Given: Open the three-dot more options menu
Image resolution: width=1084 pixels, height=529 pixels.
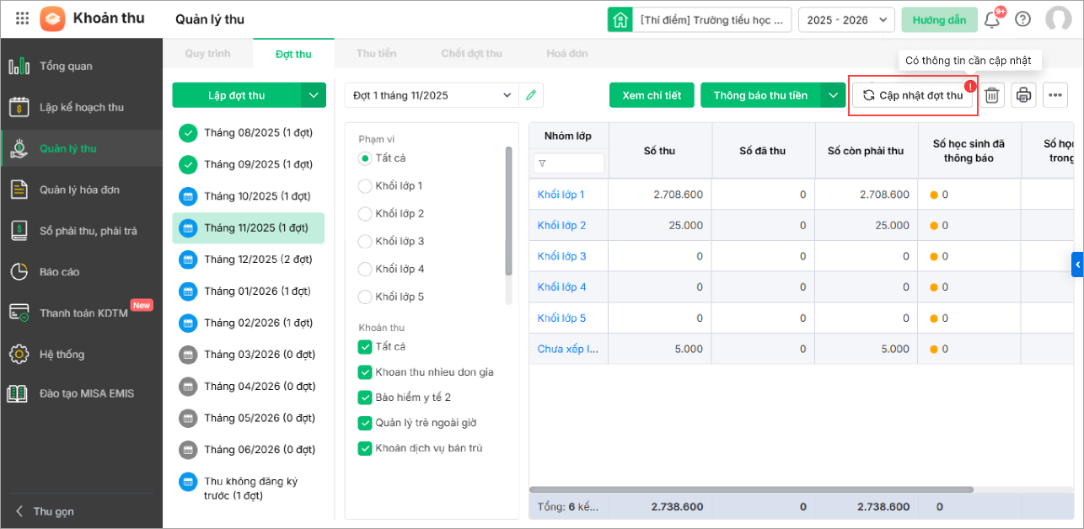Looking at the screenshot, I should 1055,95.
